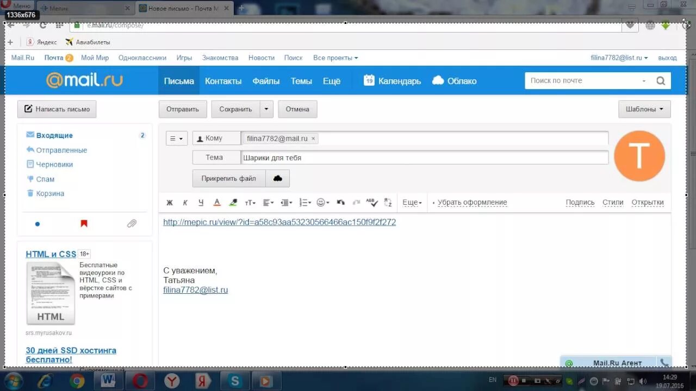Click the HTML file ad thumbnail

point(51,293)
